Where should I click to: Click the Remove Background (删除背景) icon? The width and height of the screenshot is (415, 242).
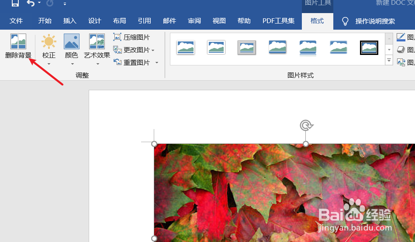click(x=18, y=41)
